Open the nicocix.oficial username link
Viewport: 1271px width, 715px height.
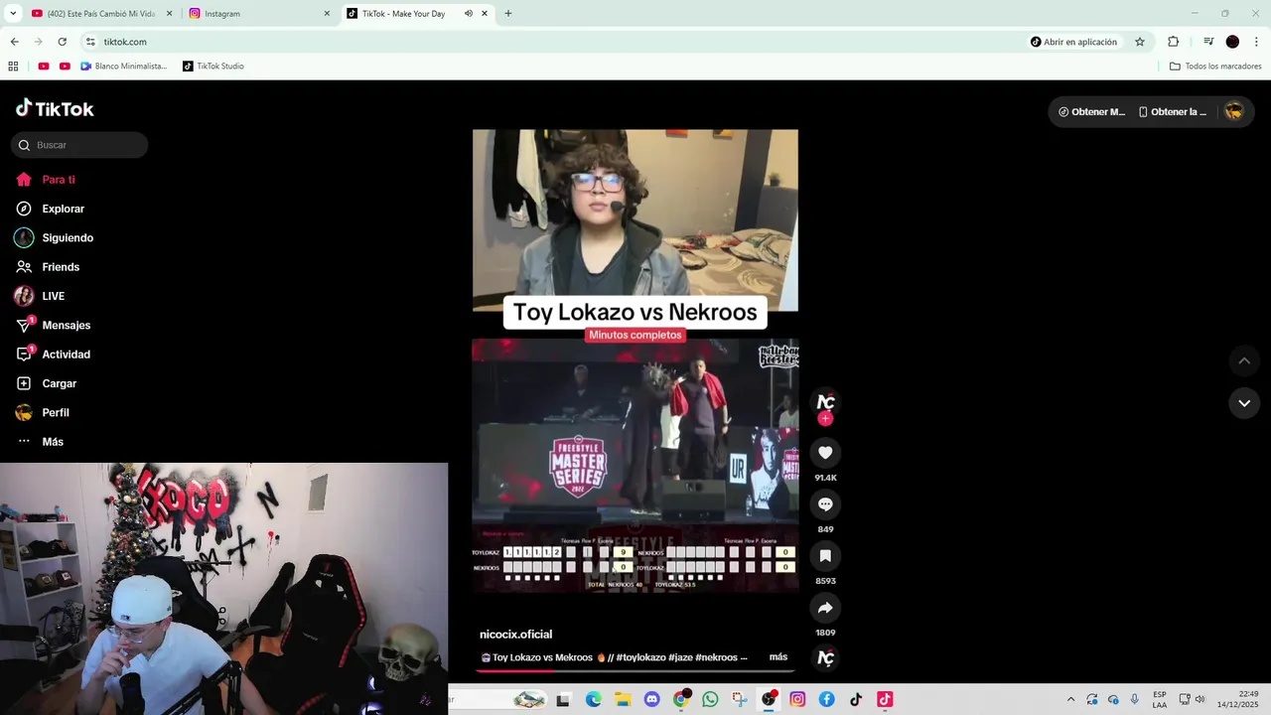click(x=515, y=635)
